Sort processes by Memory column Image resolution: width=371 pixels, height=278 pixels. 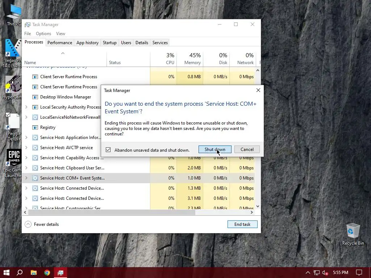190,59
